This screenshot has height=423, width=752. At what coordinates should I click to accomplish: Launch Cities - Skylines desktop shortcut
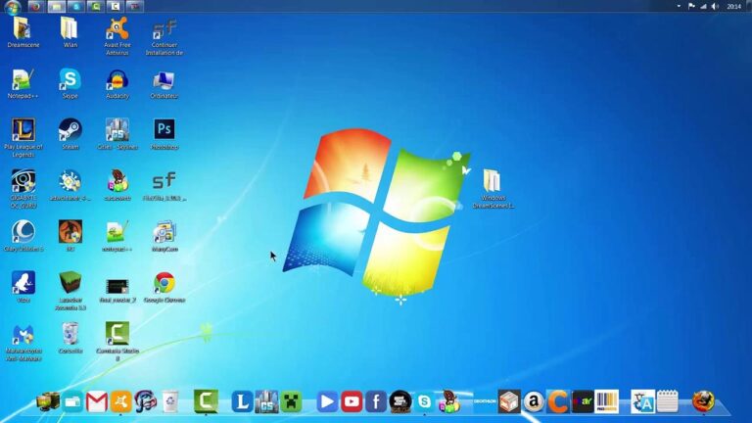(x=117, y=134)
